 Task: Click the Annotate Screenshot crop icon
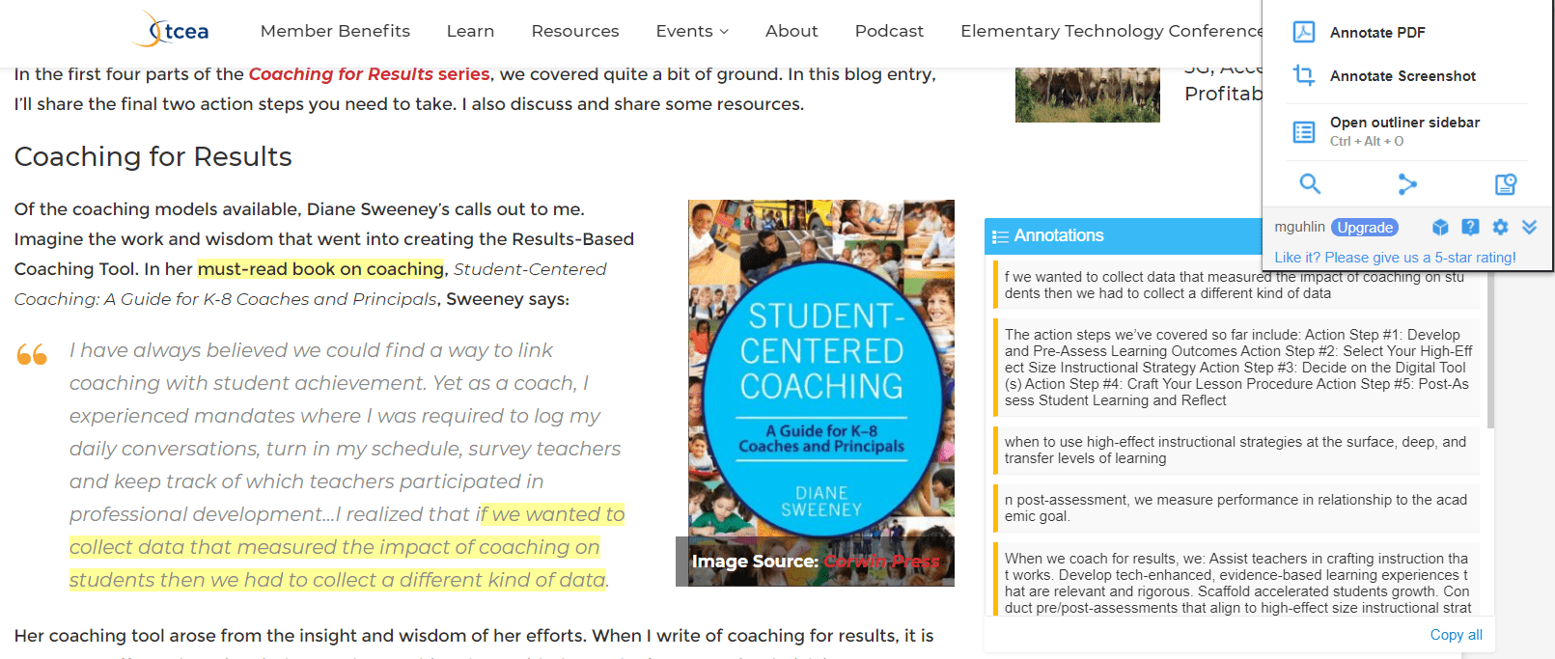(1304, 75)
